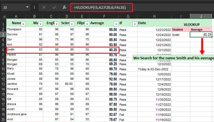The height and width of the screenshot is (122, 214).
Task: Open the Name column filter dropdown
Action: click(x=23, y=24)
